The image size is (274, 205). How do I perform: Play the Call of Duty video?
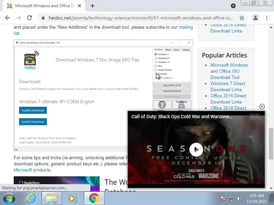tap(196, 150)
